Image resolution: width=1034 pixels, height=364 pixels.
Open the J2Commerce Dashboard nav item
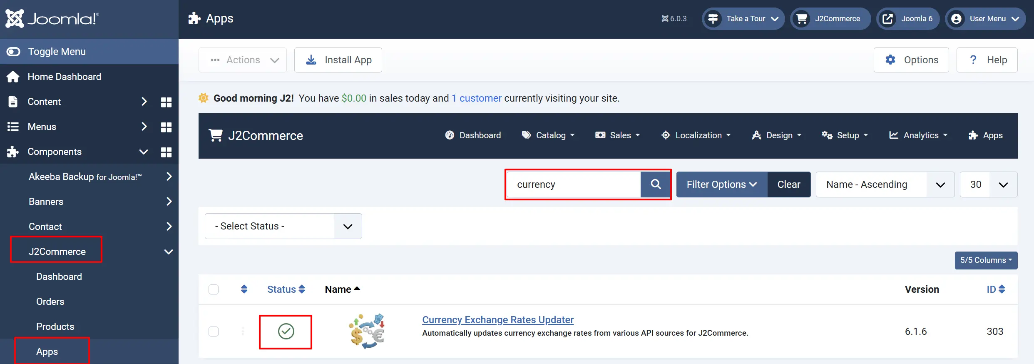[x=473, y=135]
